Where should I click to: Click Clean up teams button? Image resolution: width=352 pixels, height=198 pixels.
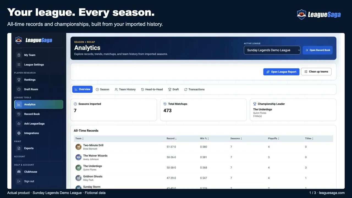coord(316,71)
